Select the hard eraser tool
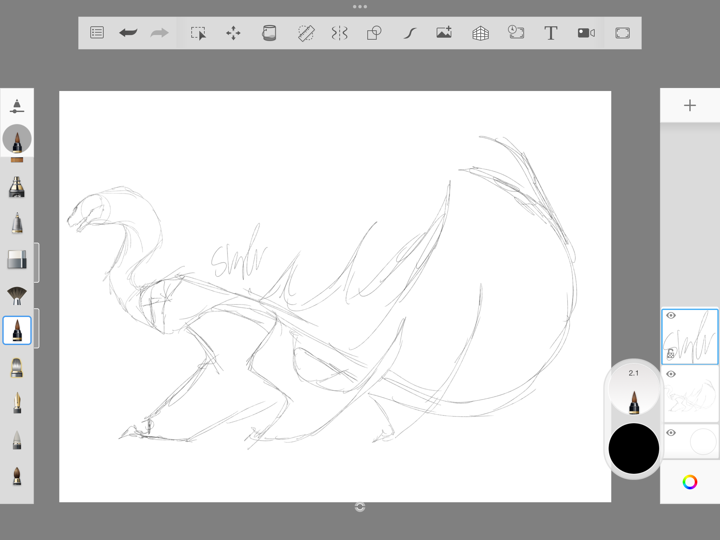Screen dimensions: 720x540 (x=17, y=259)
